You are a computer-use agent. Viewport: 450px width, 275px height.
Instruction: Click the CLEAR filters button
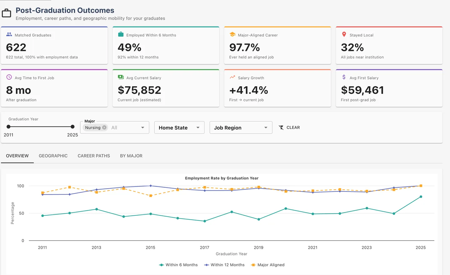click(x=289, y=127)
